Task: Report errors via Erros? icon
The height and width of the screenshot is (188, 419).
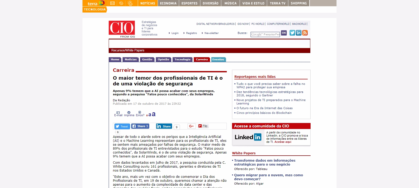Action: (x=140, y=114)
